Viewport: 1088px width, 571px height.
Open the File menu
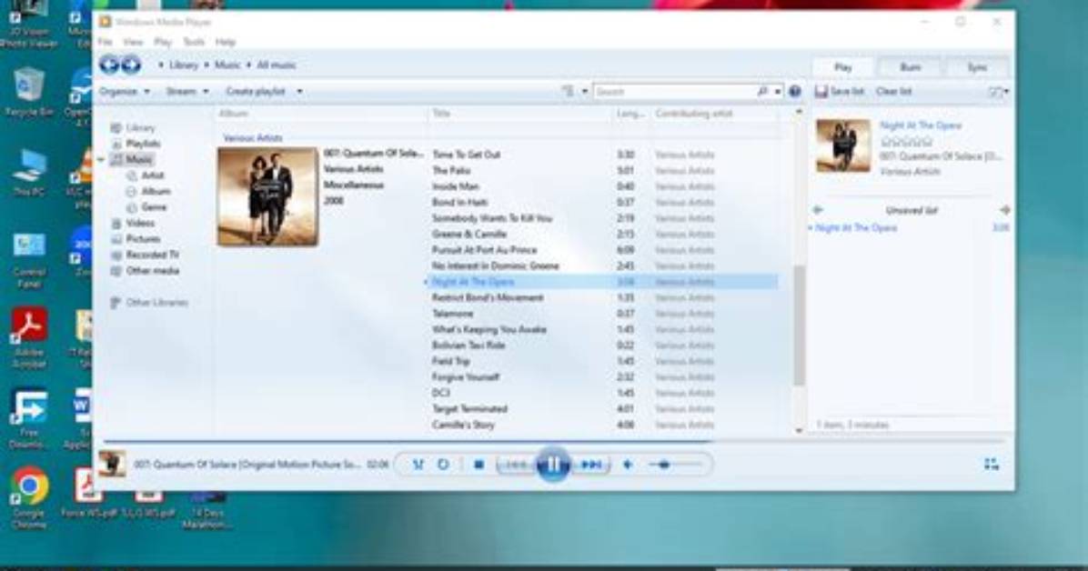pos(105,43)
